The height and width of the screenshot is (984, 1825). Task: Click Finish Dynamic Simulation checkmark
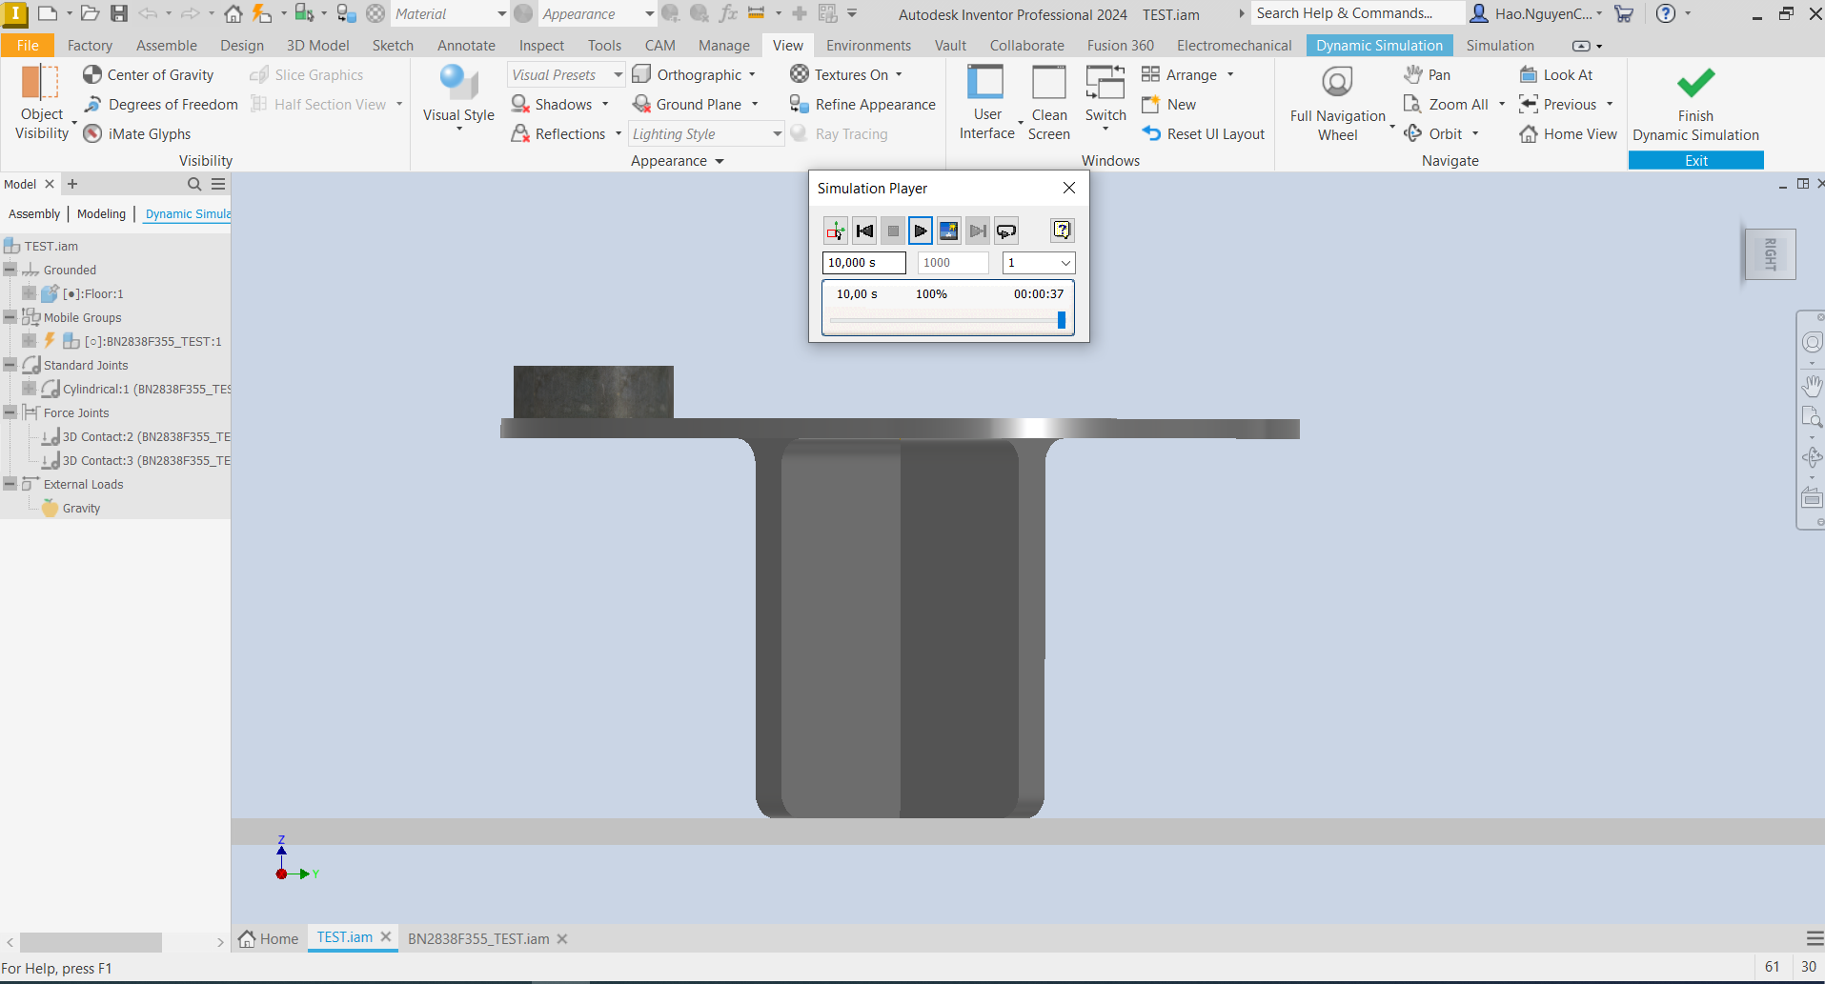(1695, 84)
